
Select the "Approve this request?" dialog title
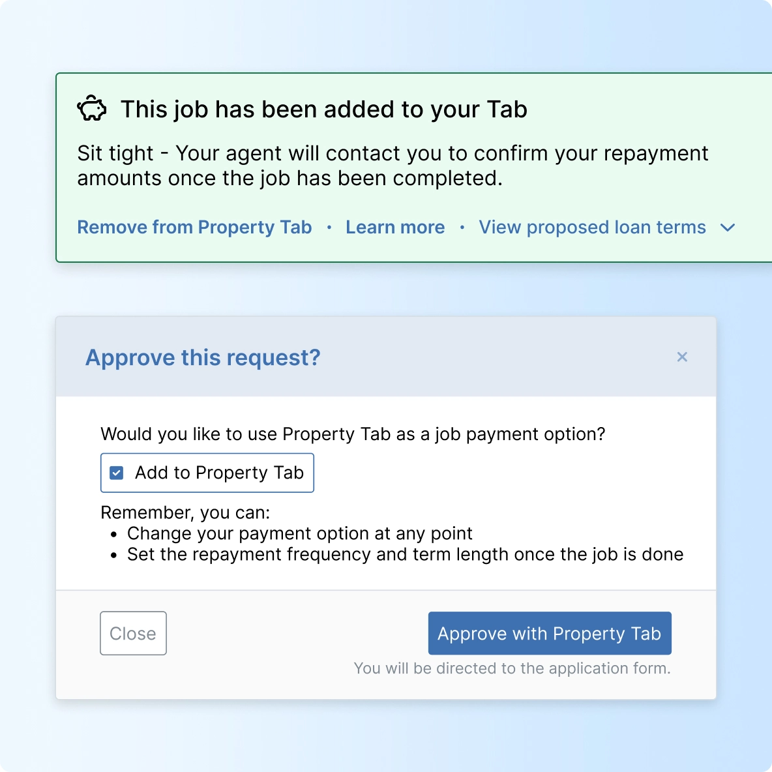[203, 357]
